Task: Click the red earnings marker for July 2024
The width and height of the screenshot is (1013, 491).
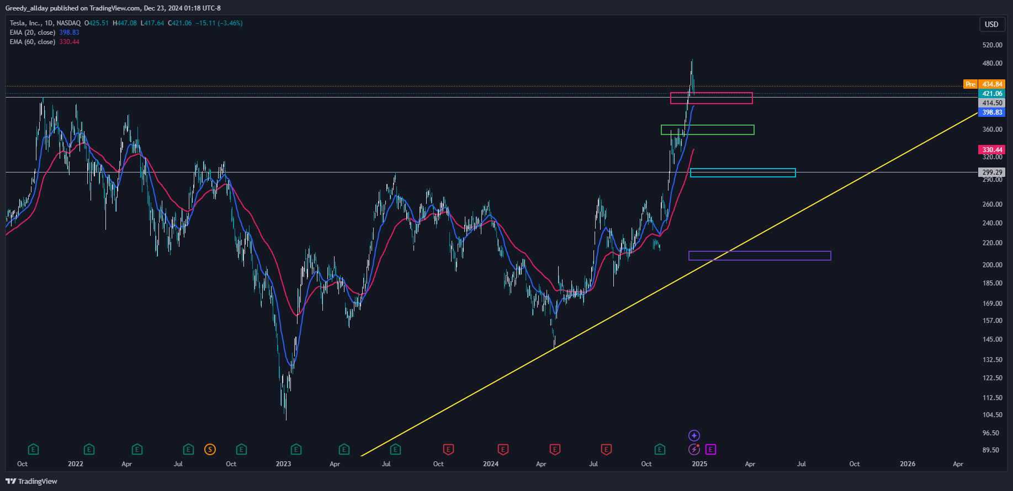Action: [606, 450]
